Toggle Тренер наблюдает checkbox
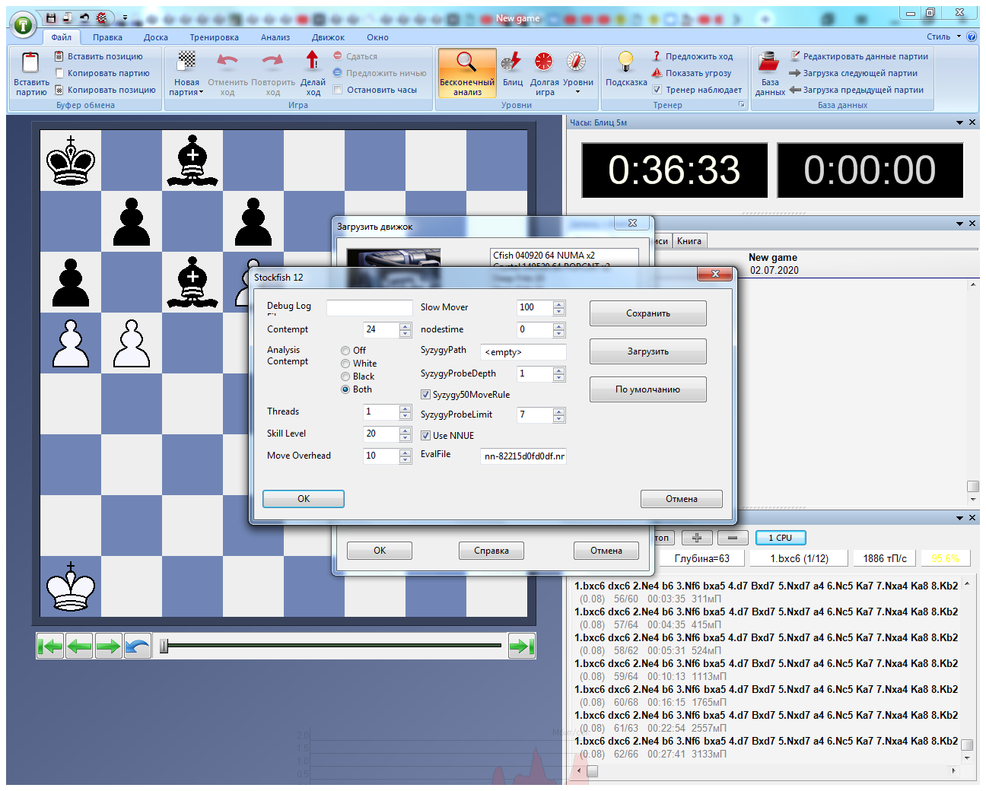The image size is (986, 791). pyautogui.click(x=657, y=90)
